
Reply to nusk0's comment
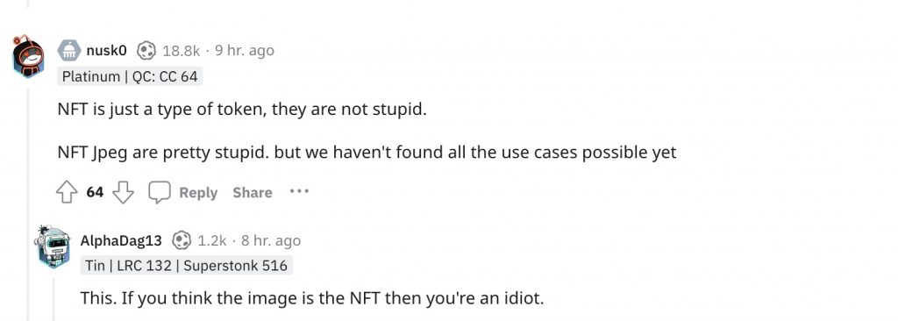(x=198, y=193)
